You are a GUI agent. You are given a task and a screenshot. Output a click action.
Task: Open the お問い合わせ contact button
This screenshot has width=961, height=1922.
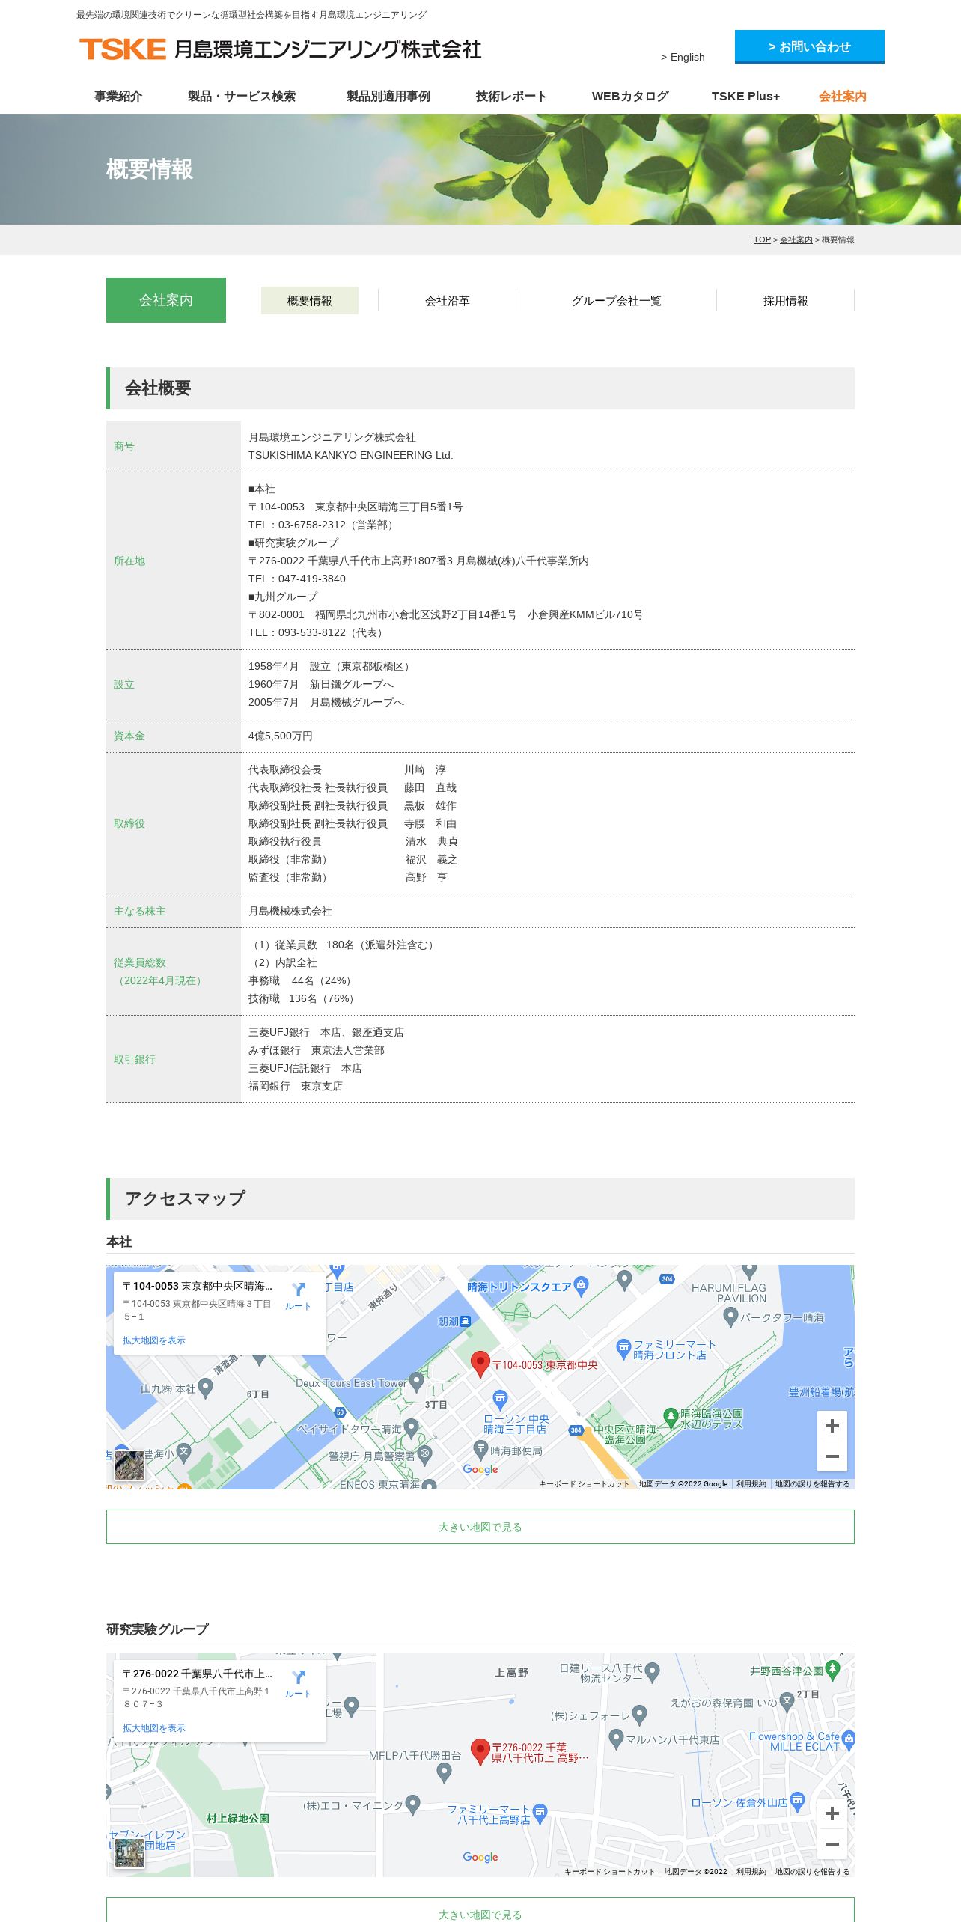tap(809, 46)
